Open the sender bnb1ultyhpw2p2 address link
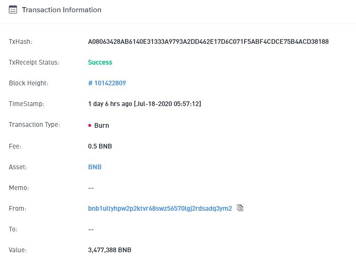This screenshot has width=356, height=264. pos(160,208)
